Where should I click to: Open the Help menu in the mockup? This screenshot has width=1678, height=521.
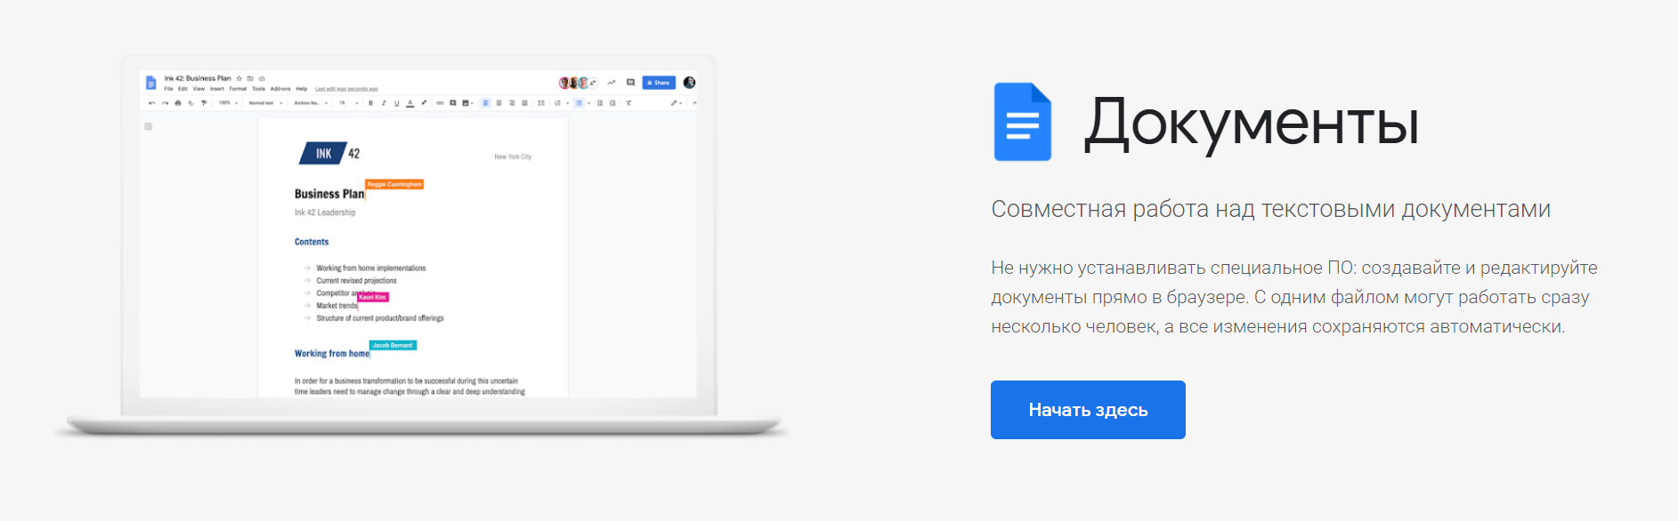pyautogui.click(x=302, y=89)
